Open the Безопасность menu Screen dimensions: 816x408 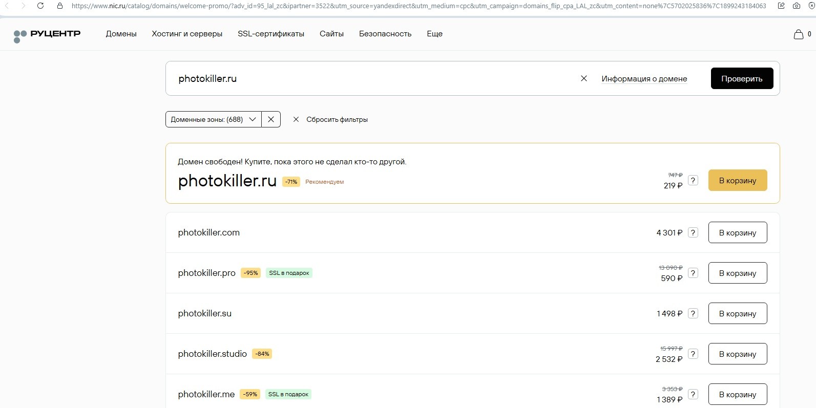(x=385, y=34)
